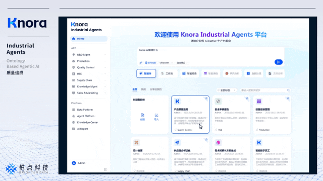Image resolution: width=323 pixels, height=181 pixels.
Task: Collapse the sidebar using bottom toggle icon
Action: point(105,169)
